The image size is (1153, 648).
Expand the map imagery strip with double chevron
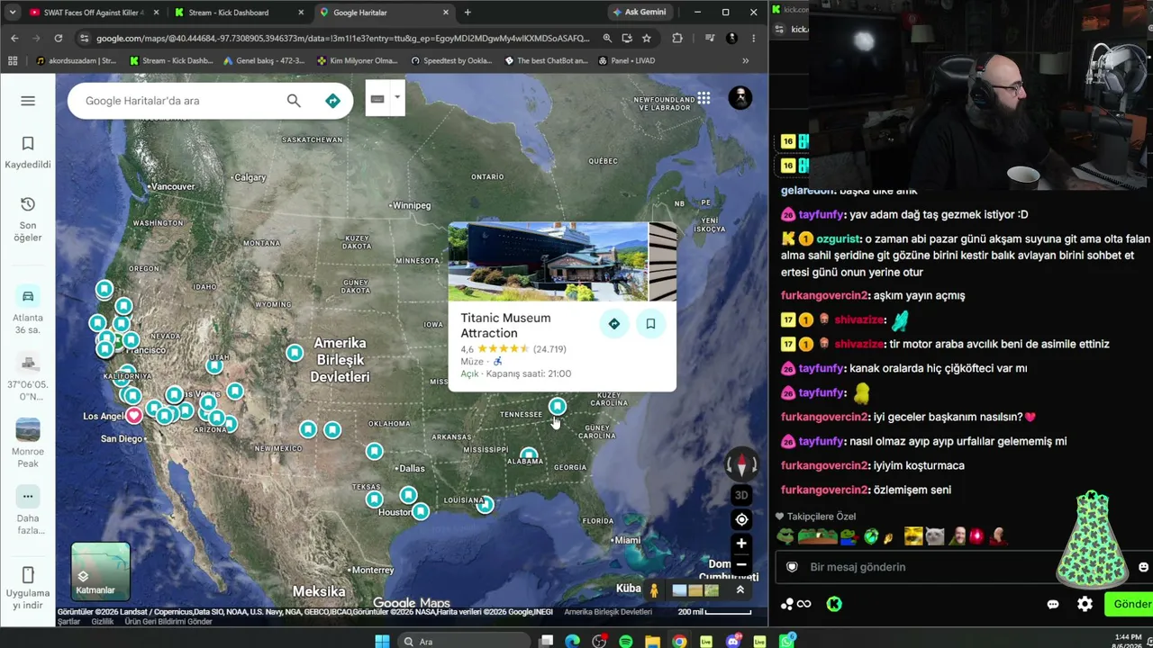pos(740,589)
